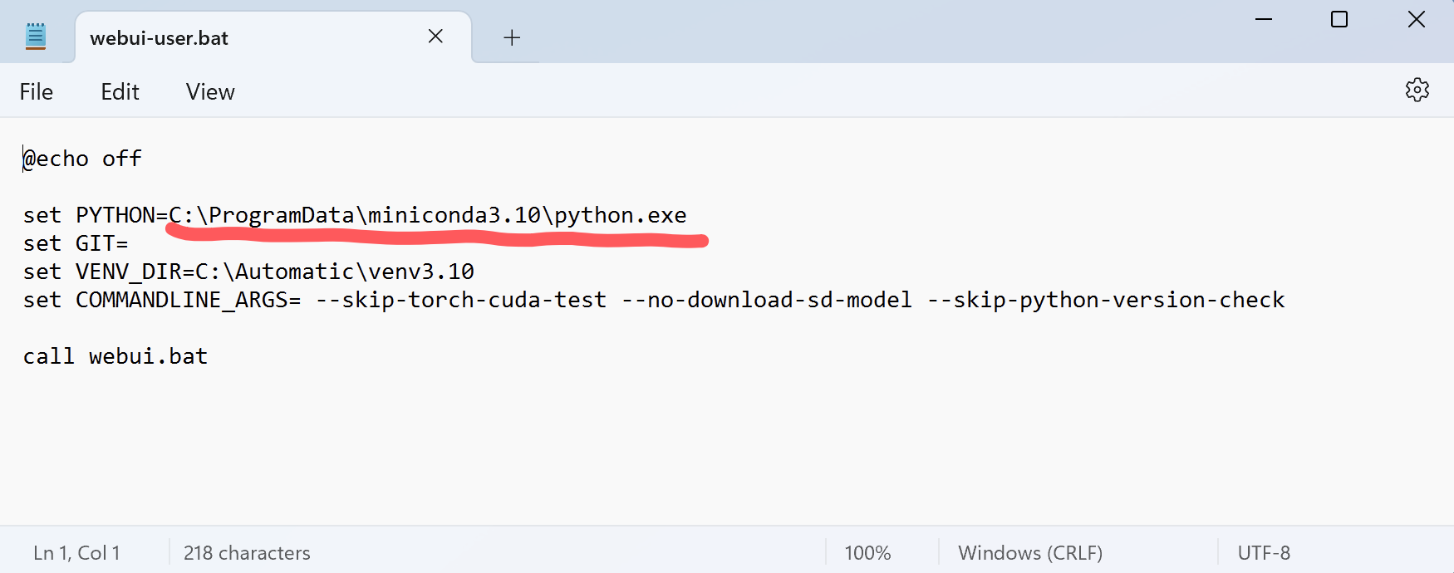This screenshot has height=573, width=1454.
Task: Add a new tab with plus icon
Action: click(x=512, y=37)
